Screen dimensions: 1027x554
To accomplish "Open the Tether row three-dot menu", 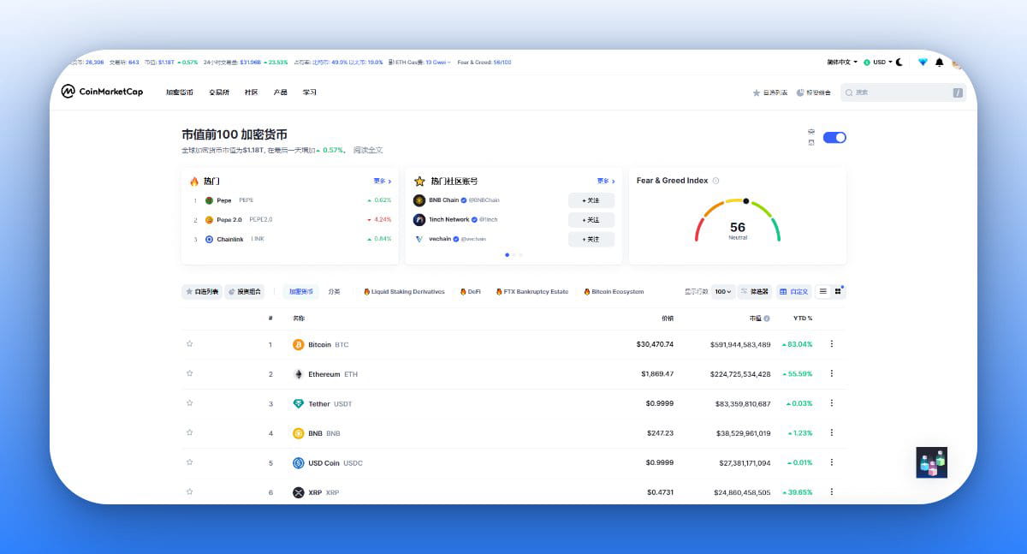I will [x=832, y=403].
